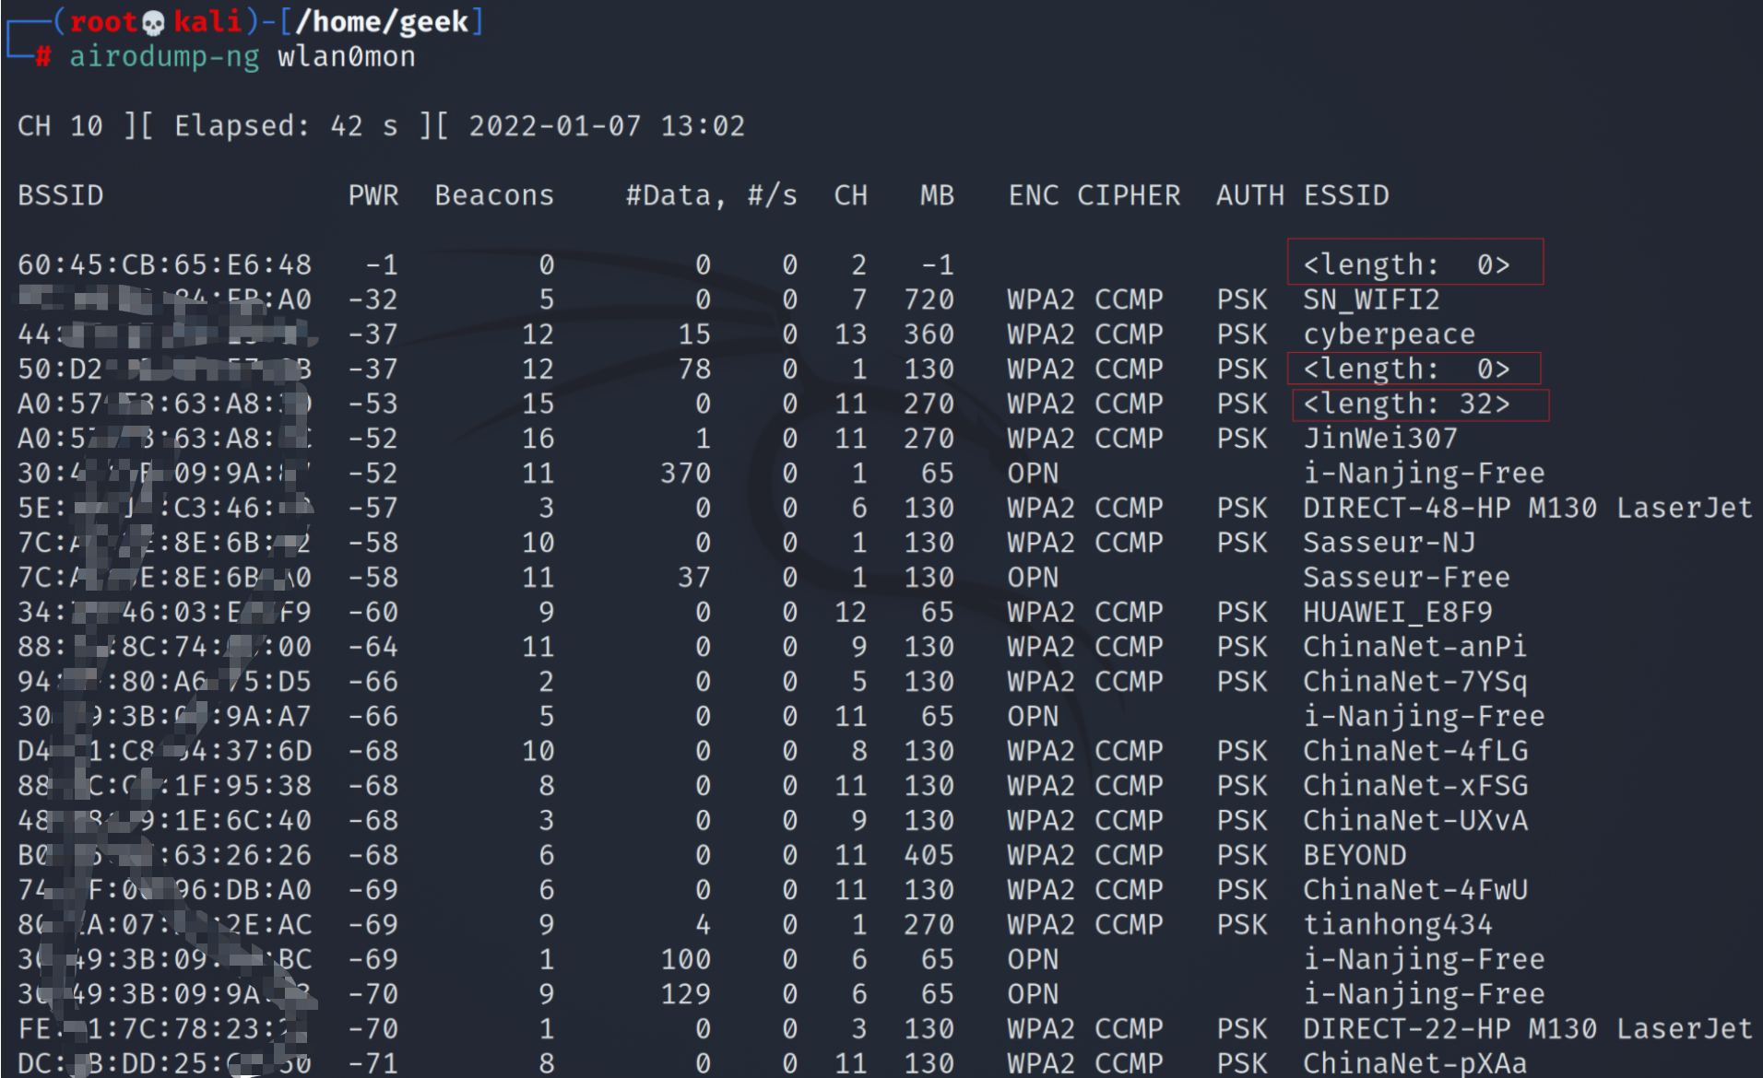This screenshot has height=1078, width=1763.
Task: Click the 2022-01-07 13:02 timestamp
Action: [607, 126]
